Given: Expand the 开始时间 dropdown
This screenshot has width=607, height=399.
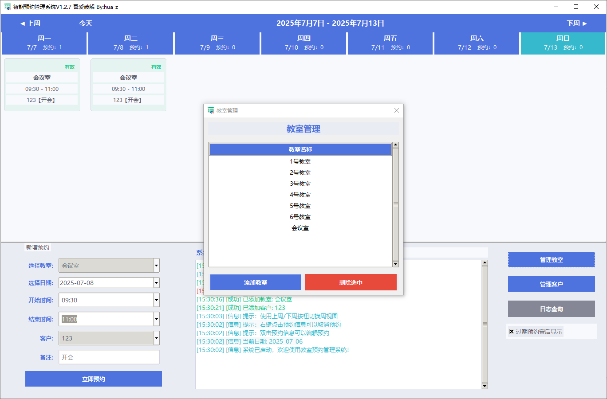Looking at the screenshot, I should pos(156,300).
